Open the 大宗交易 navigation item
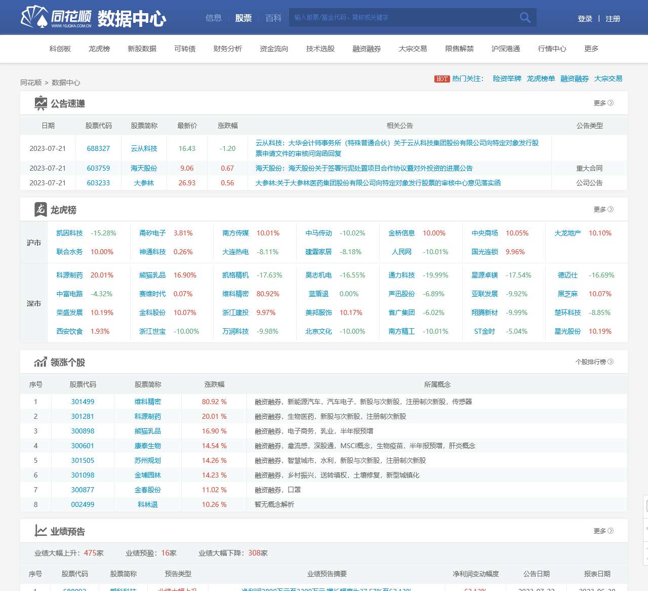 (x=413, y=49)
